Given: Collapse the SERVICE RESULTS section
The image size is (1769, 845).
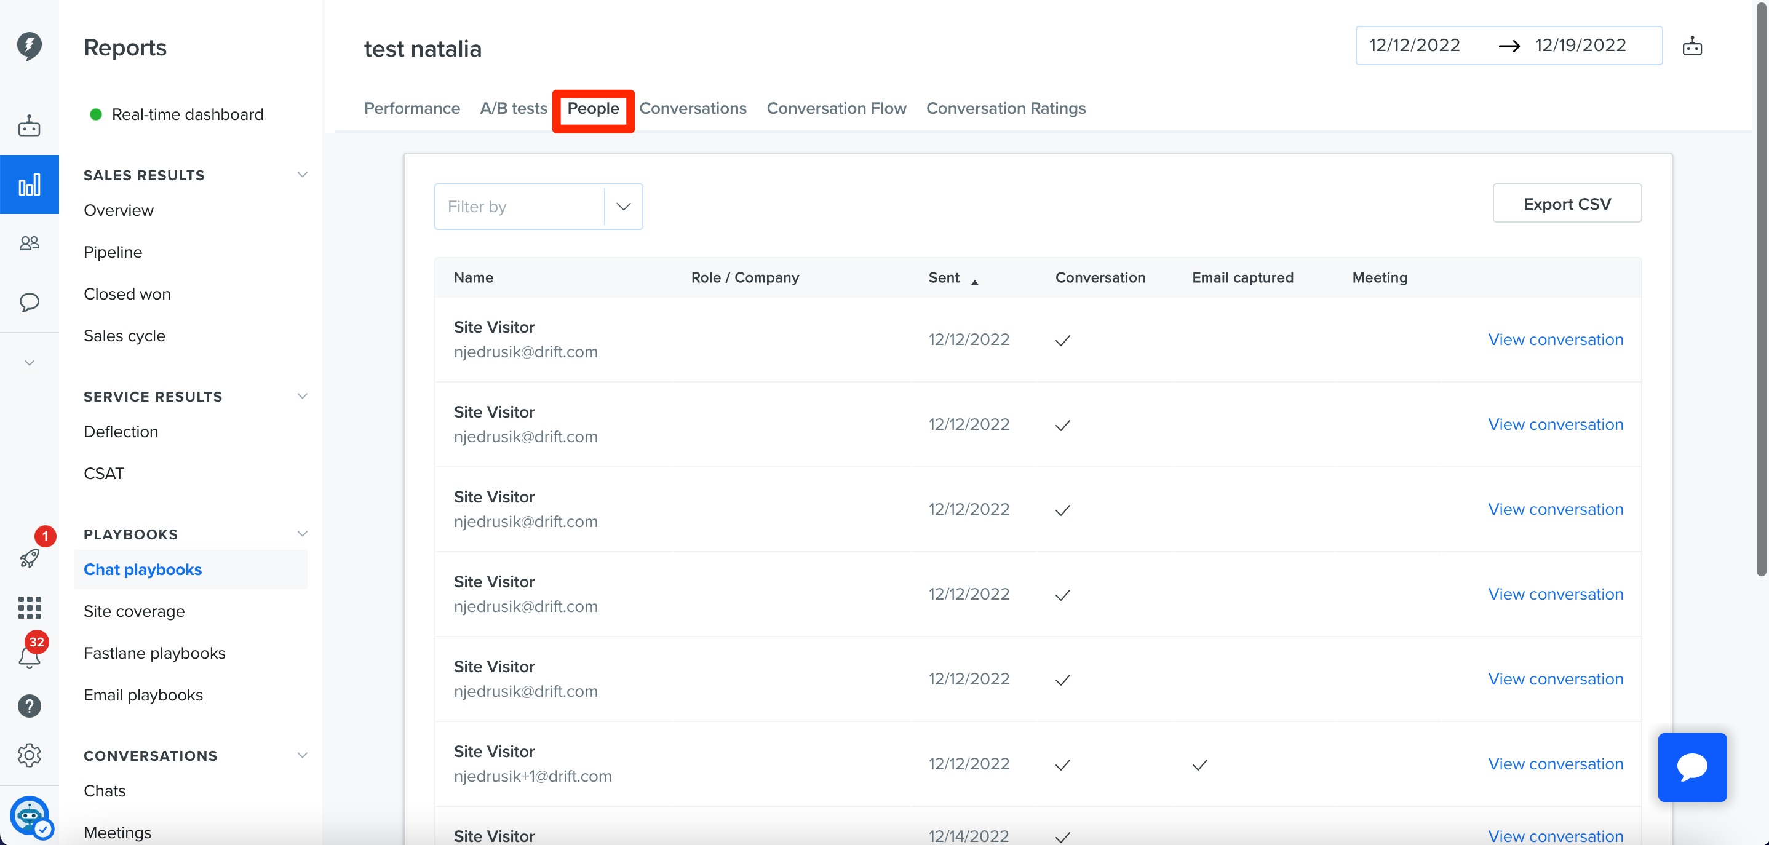Looking at the screenshot, I should click(302, 396).
